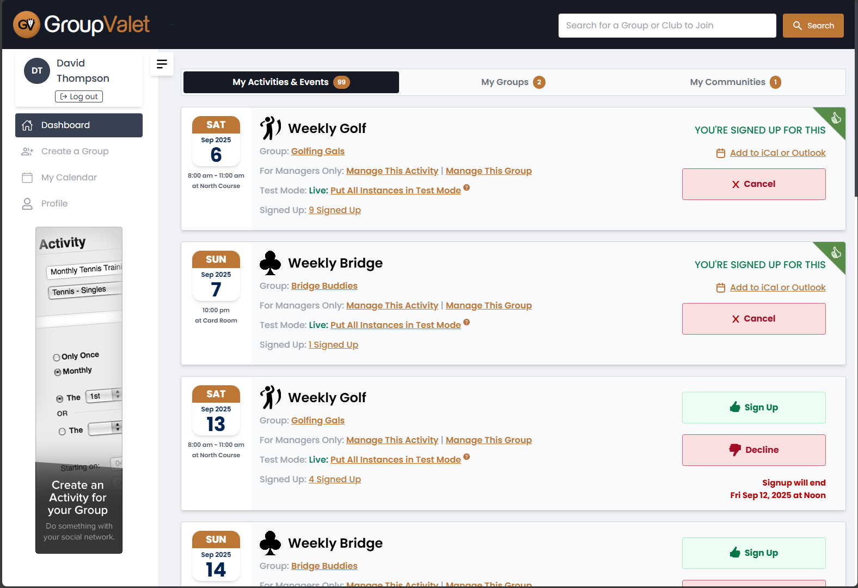Switch to the My Communities tab

point(735,82)
